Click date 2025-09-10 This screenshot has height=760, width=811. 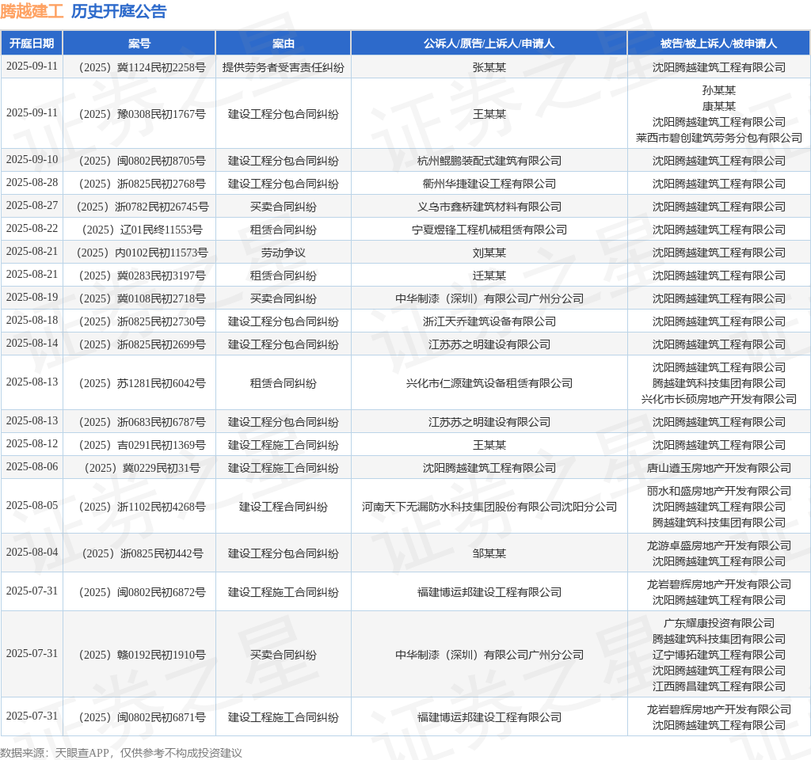[x=32, y=159]
